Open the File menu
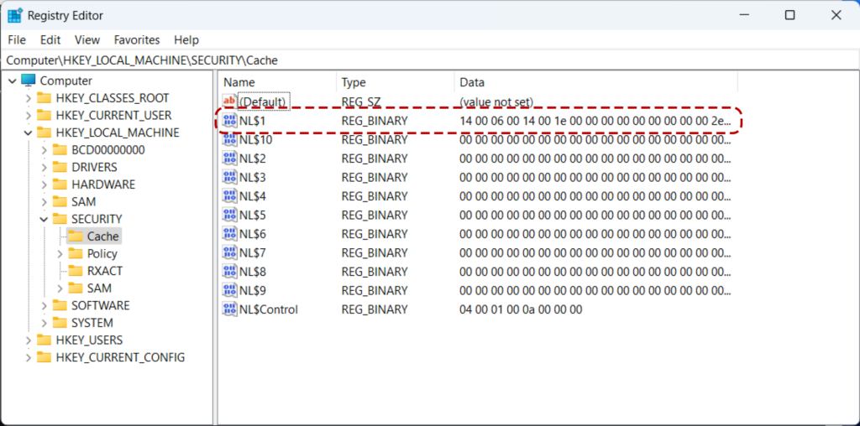 17,40
